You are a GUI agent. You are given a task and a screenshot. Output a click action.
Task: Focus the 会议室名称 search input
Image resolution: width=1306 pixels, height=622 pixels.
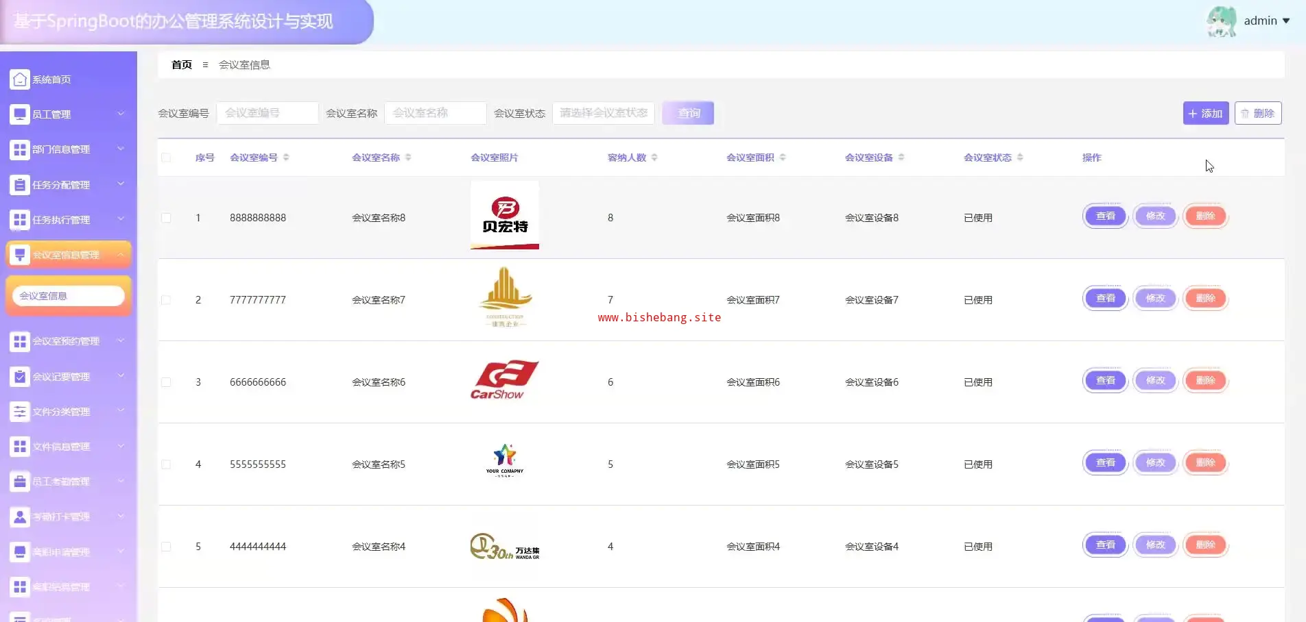click(x=436, y=113)
